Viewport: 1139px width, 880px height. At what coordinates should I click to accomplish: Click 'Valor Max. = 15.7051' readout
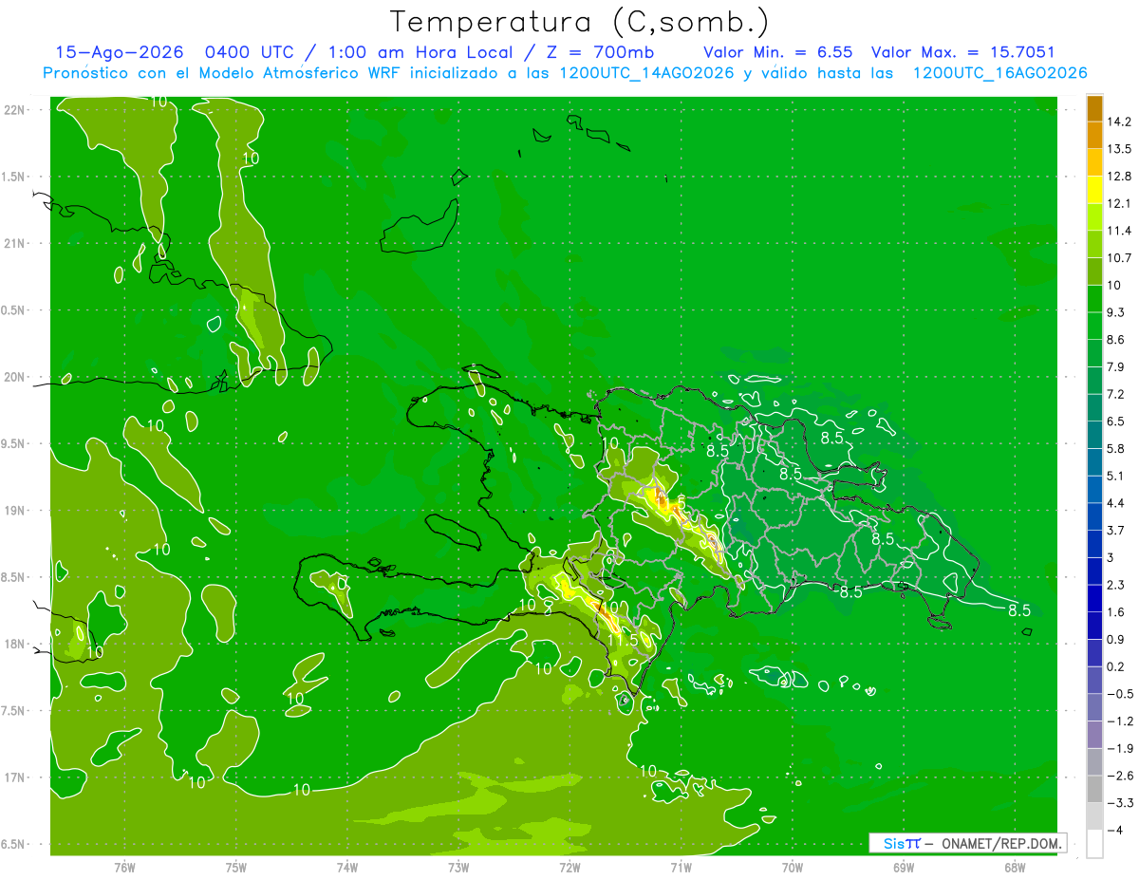962,52
